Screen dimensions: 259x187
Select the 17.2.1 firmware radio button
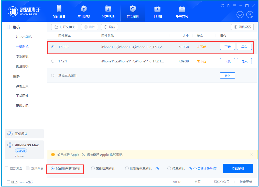[x=53, y=61]
